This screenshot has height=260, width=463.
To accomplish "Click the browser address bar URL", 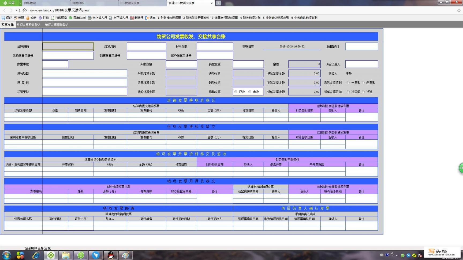I will (59, 10).
